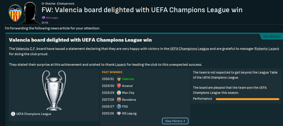
Task: Click the chairperson silhouette portrait
Action: point(30,13)
